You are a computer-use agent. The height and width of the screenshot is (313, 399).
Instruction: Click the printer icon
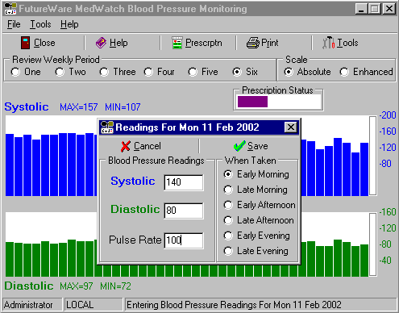[253, 43]
